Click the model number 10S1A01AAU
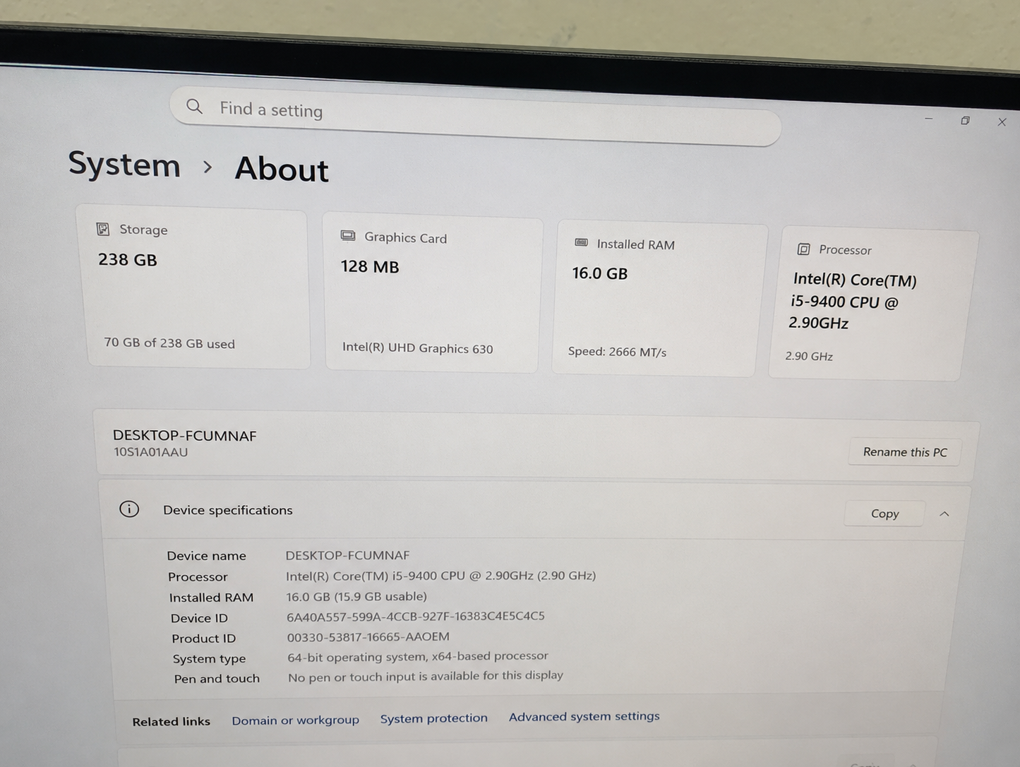1020x767 pixels. (151, 452)
